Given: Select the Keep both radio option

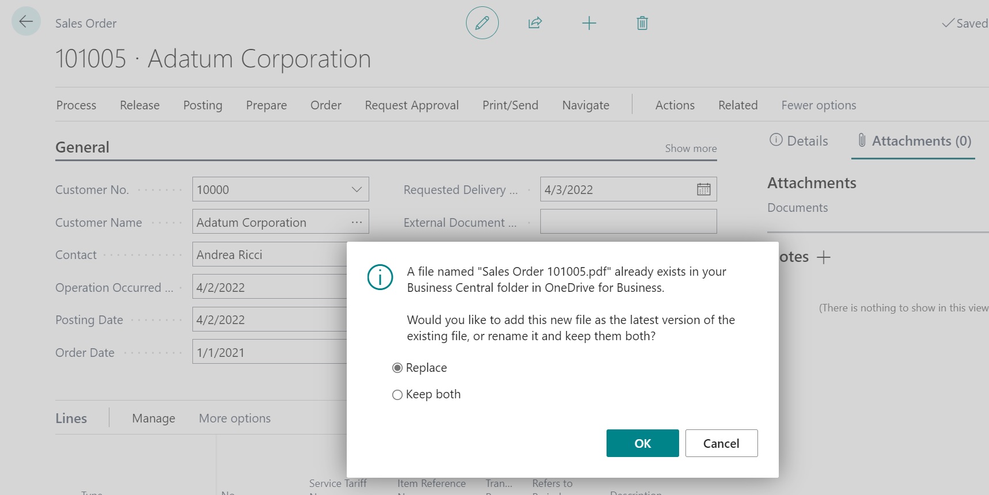Looking at the screenshot, I should point(397,395).
